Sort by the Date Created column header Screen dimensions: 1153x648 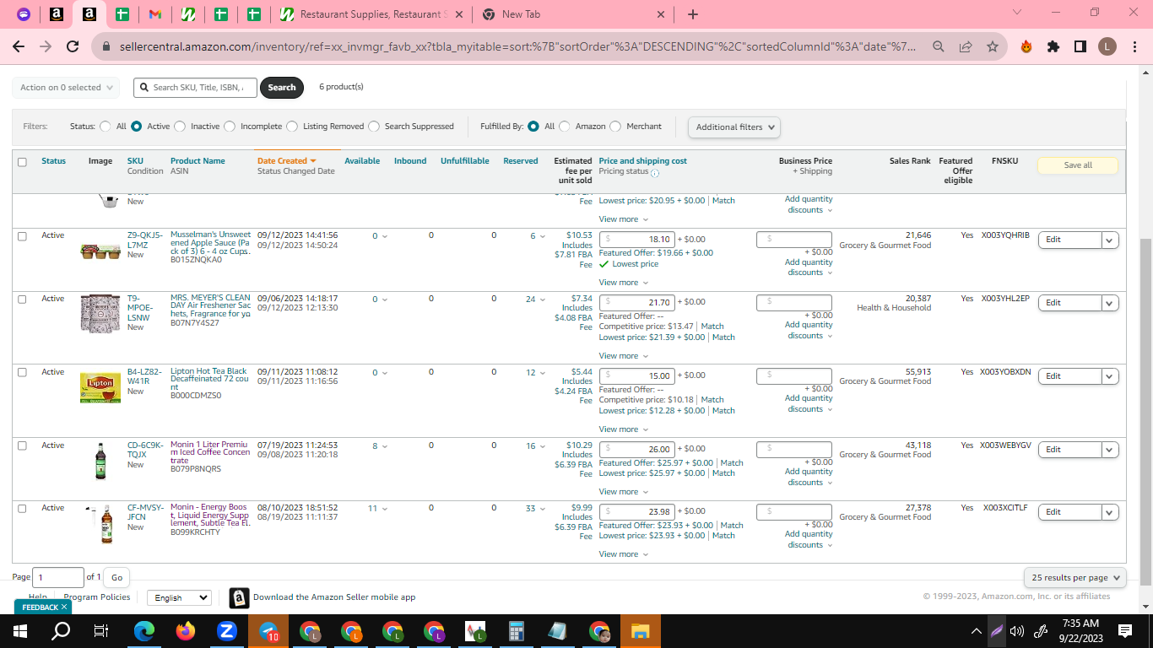(x=286, y=161)
